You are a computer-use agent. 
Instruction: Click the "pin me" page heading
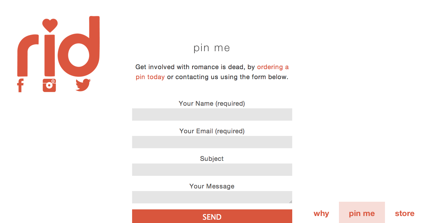pos(212,48)
